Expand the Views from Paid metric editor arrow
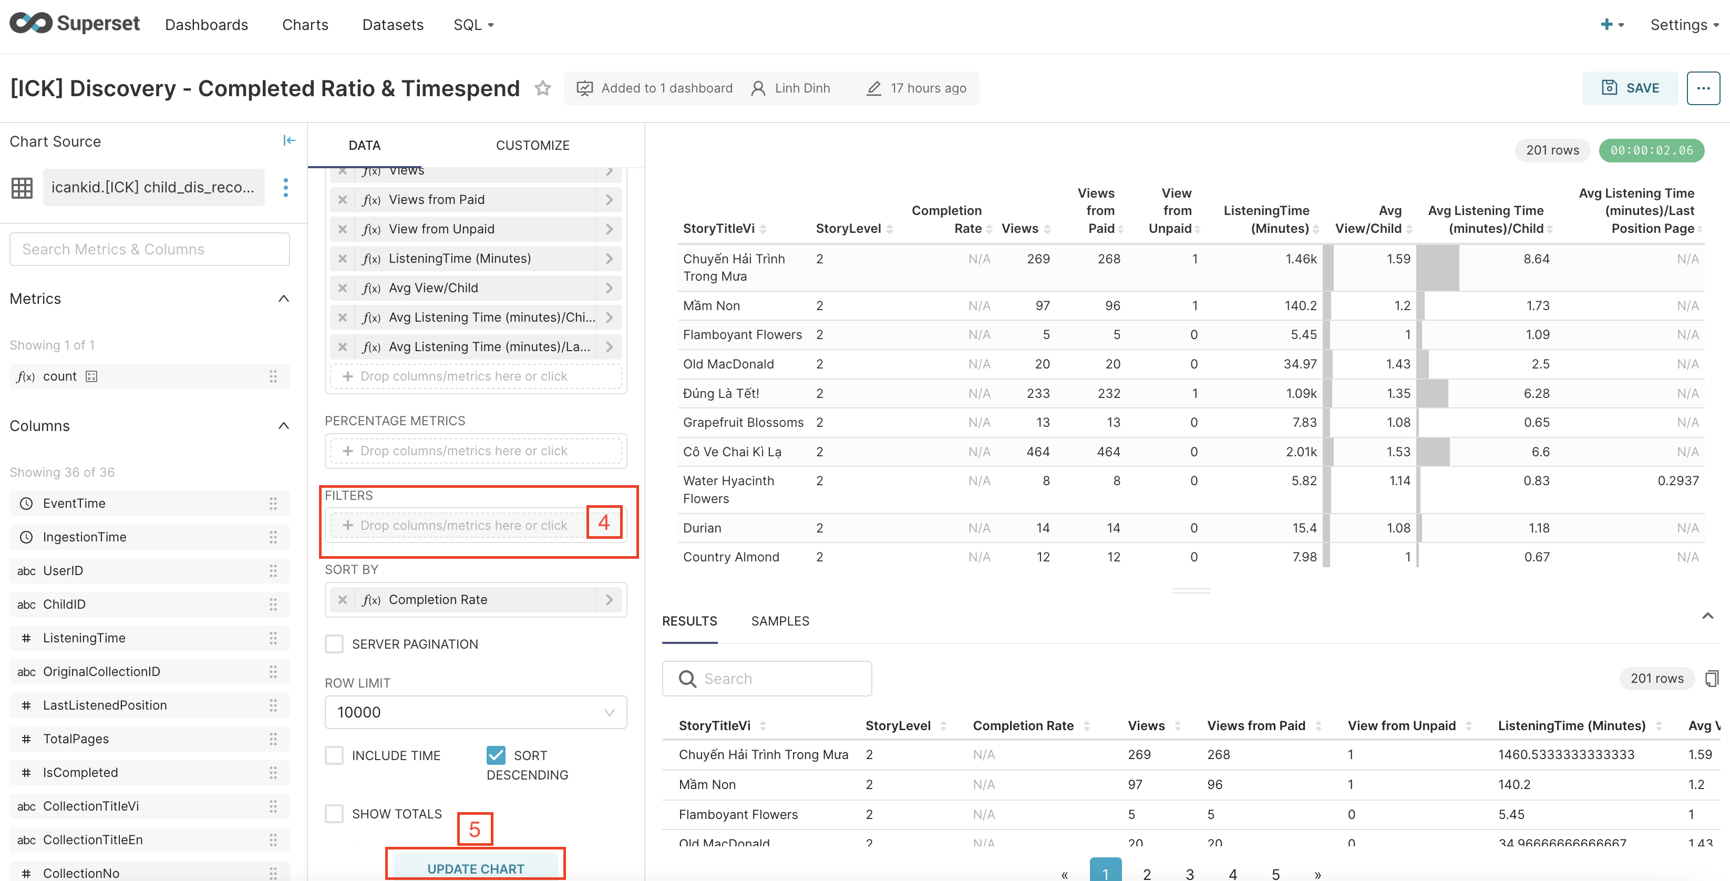The height and width of the screenshot is (881, 1730). tap(609, 200)
